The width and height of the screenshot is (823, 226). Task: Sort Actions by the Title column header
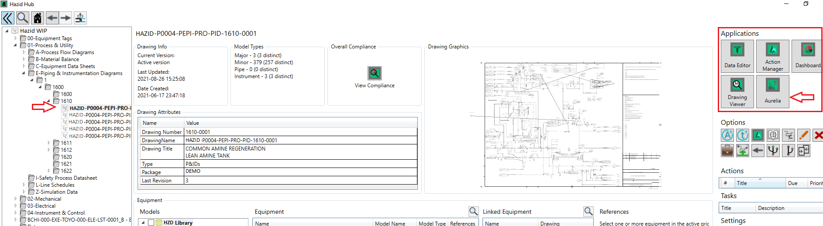point(759,183)
